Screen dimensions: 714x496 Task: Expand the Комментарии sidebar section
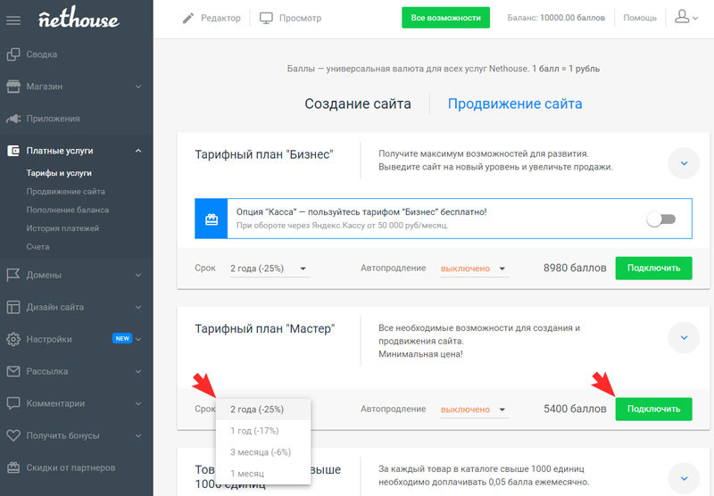point(138,403)
